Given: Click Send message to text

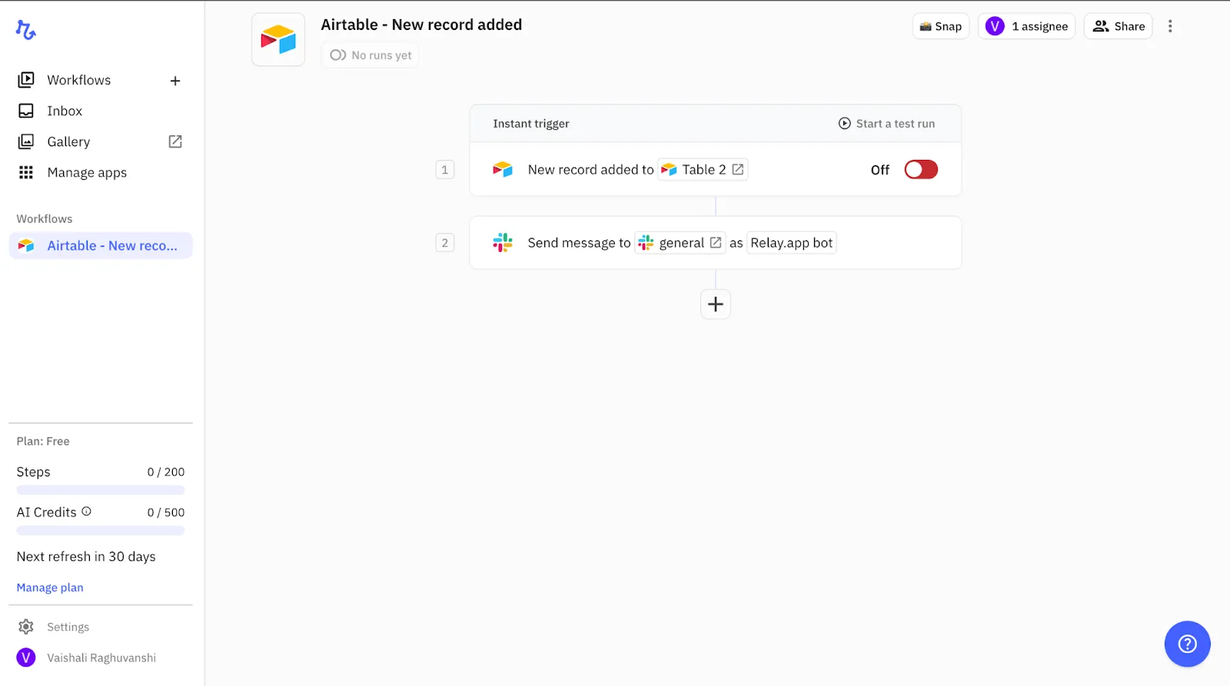Looking at the screenshot, I should pyautogui.click(x=579, y=243).
